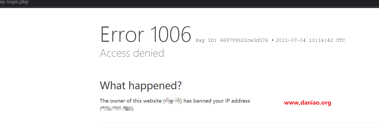Click the word 'Error' in the heading

[x=122, y=35]
